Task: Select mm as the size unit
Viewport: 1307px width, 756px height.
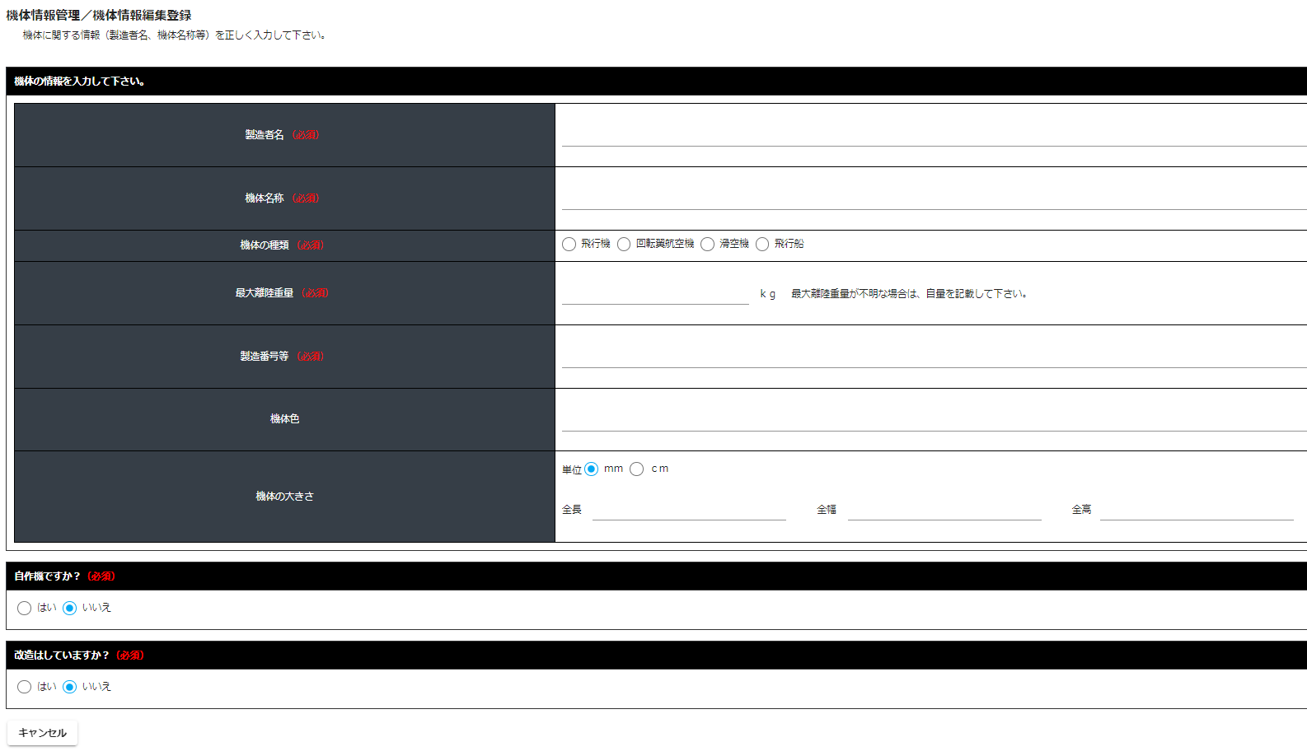Action: click(592, 469)
